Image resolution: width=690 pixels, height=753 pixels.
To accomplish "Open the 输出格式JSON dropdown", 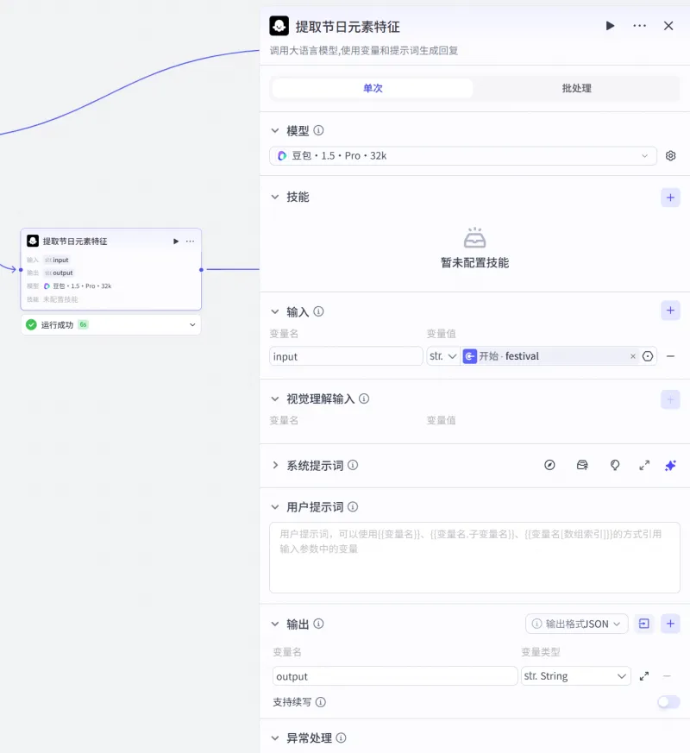I will point(577,624).
